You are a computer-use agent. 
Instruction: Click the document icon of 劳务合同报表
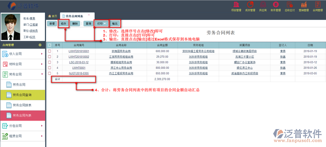click(9, 105)
